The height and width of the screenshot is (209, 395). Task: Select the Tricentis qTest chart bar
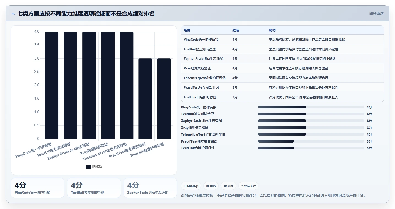tap(127, 85)
